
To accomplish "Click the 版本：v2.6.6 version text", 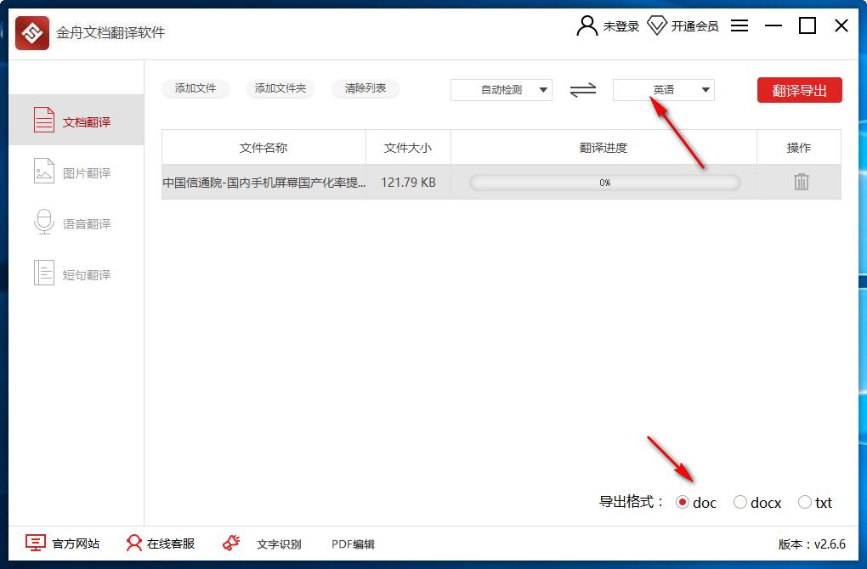I will pos(812,544).
